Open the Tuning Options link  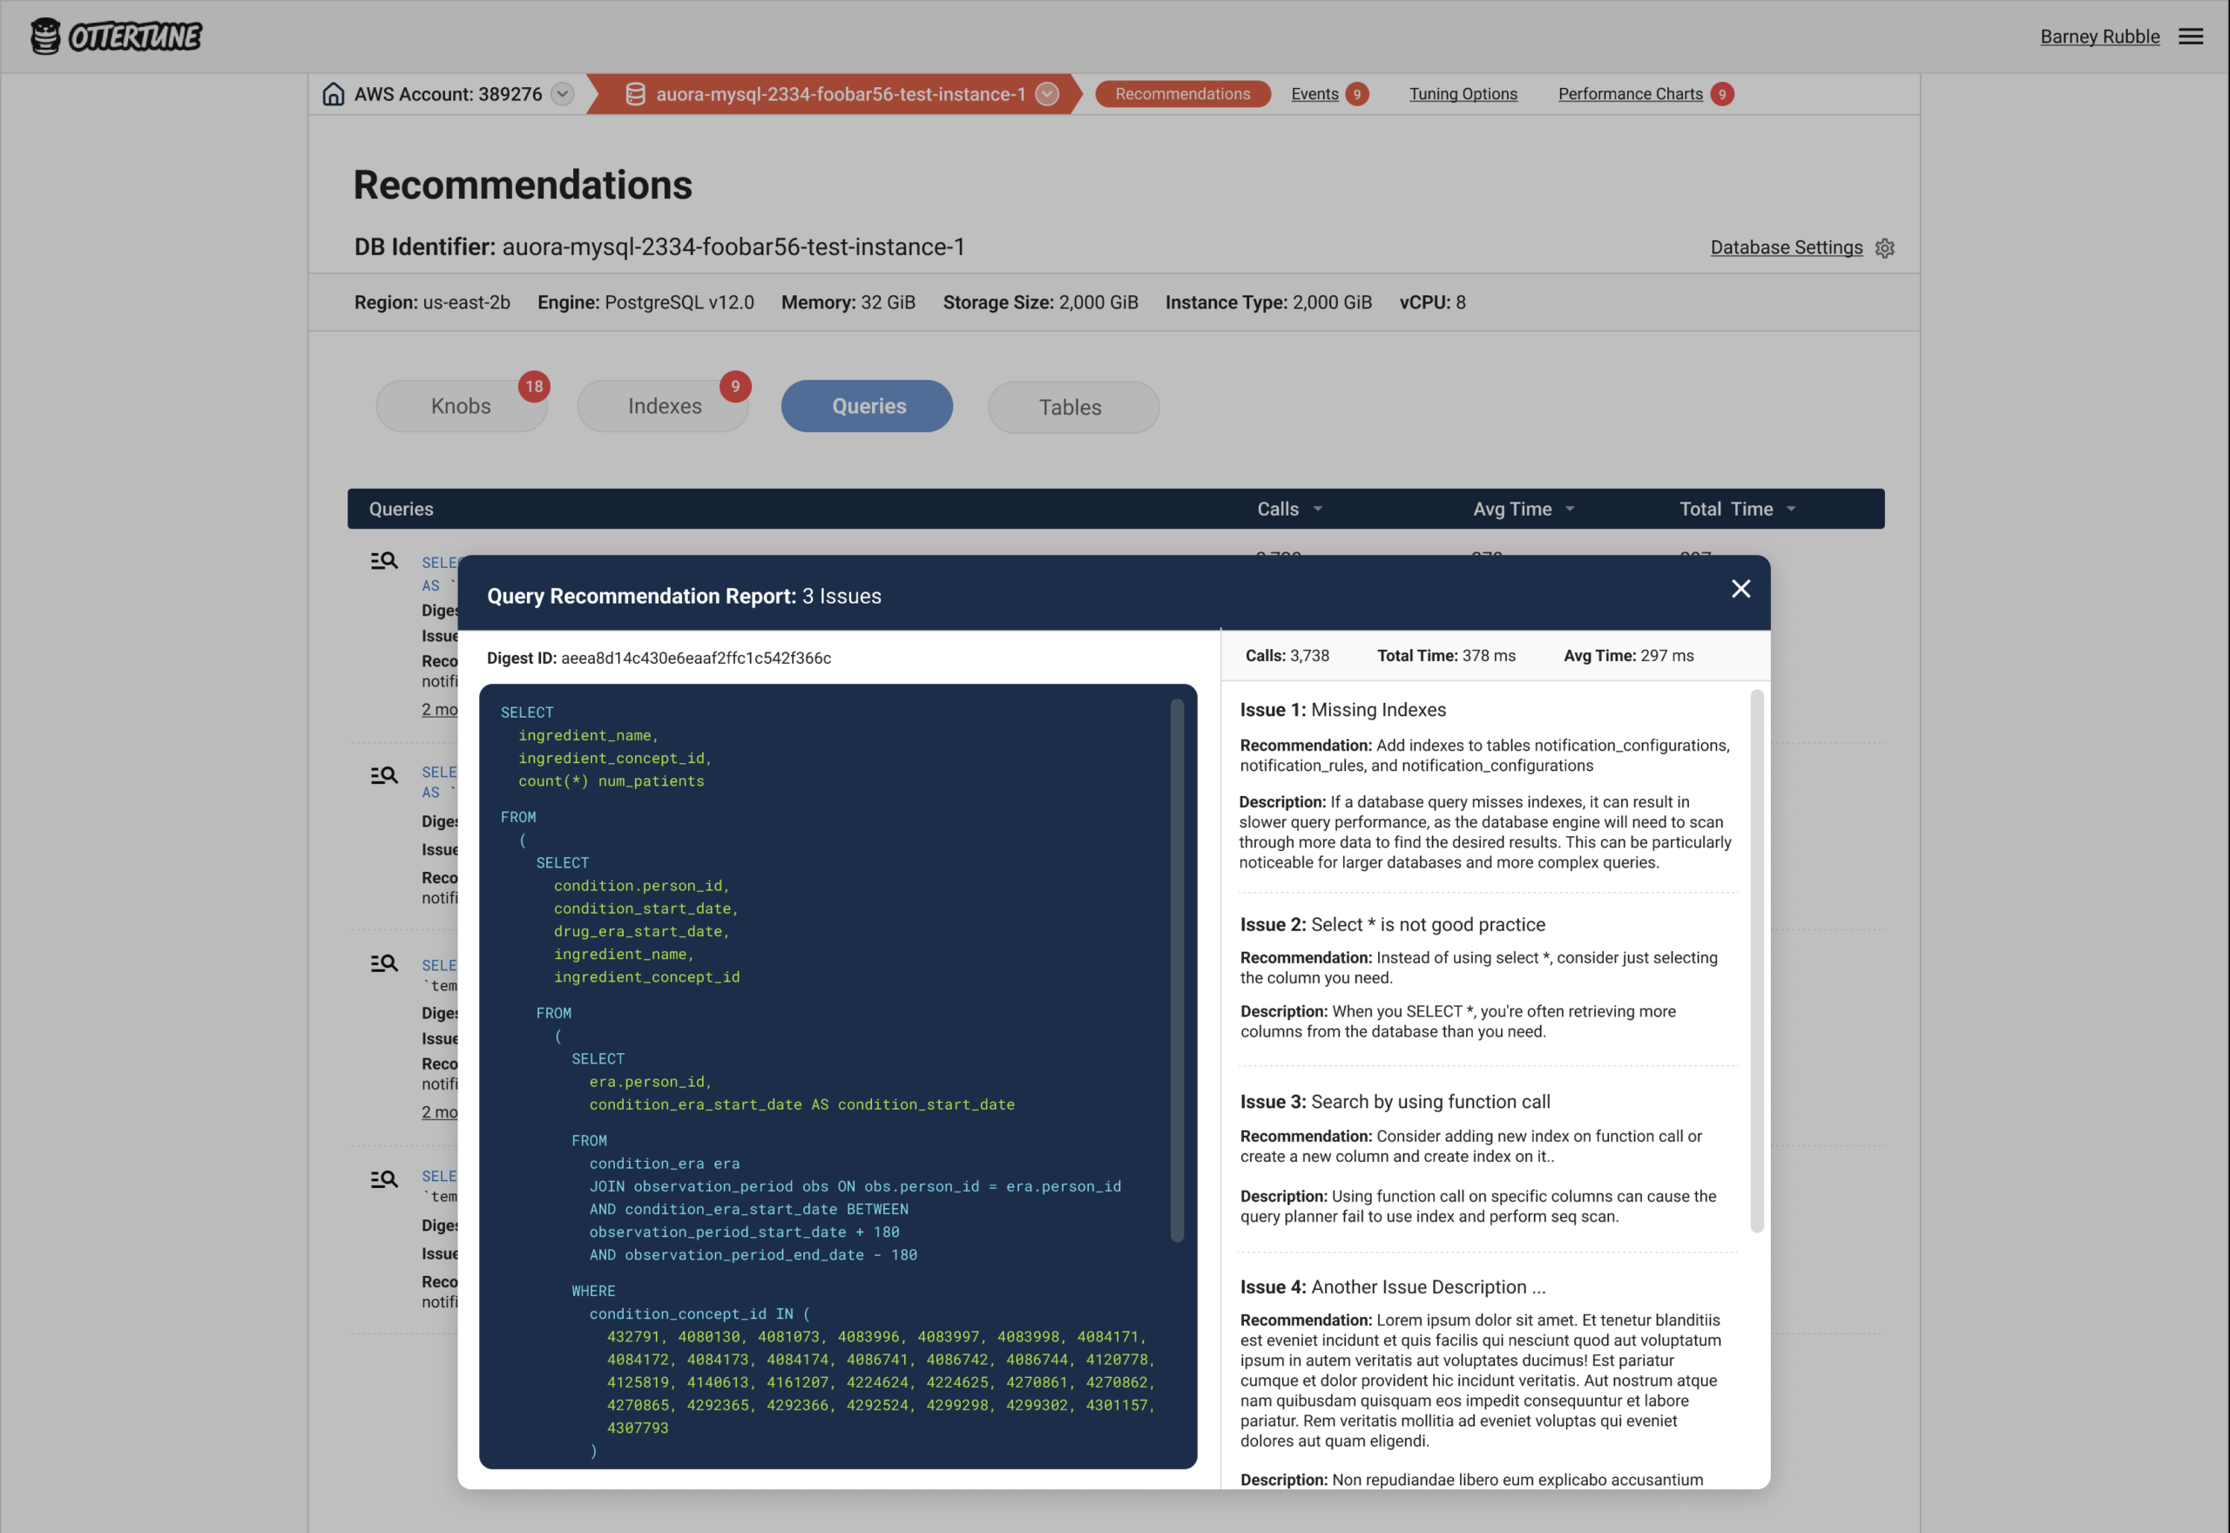pyautogui.click(x=1463, y=94)
